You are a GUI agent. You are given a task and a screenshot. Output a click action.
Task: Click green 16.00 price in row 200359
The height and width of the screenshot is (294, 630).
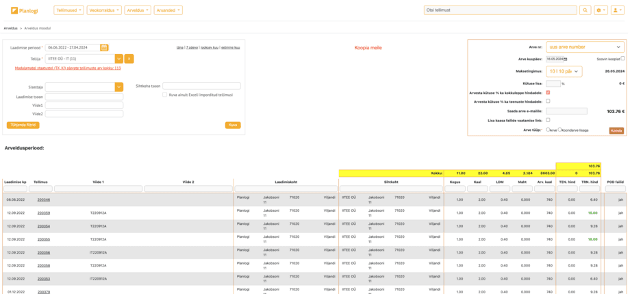(592, 212)
